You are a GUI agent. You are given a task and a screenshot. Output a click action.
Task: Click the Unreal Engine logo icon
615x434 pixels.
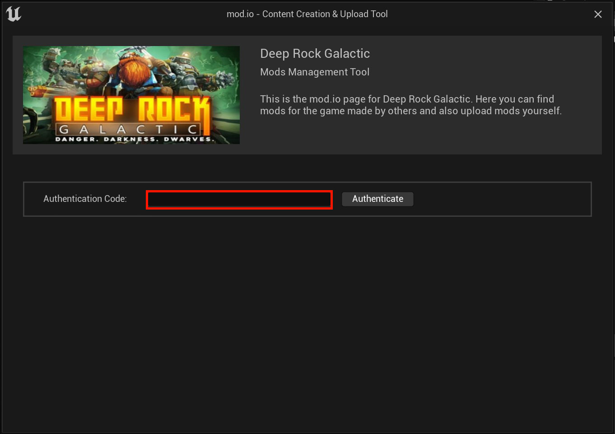tap(14, 14)
